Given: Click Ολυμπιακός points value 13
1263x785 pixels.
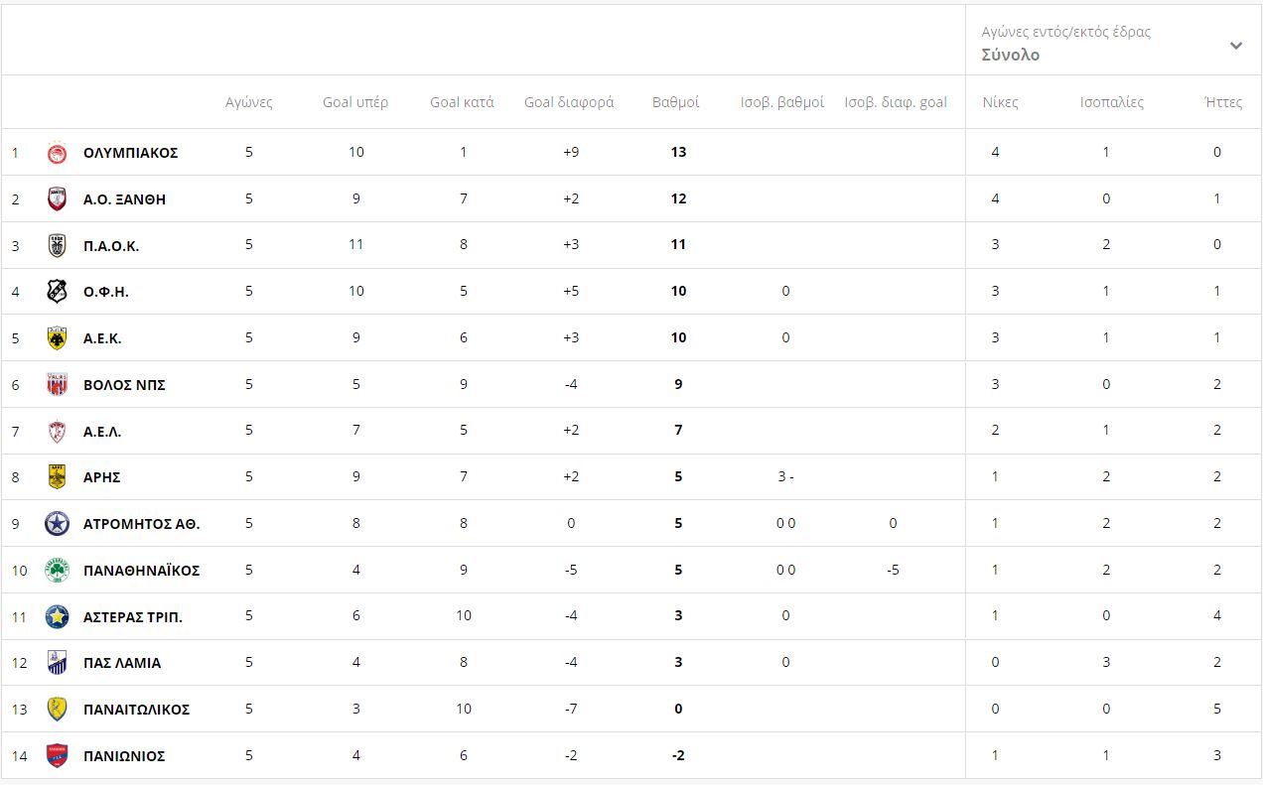Looking at the screenshot, I should point(678,153).
